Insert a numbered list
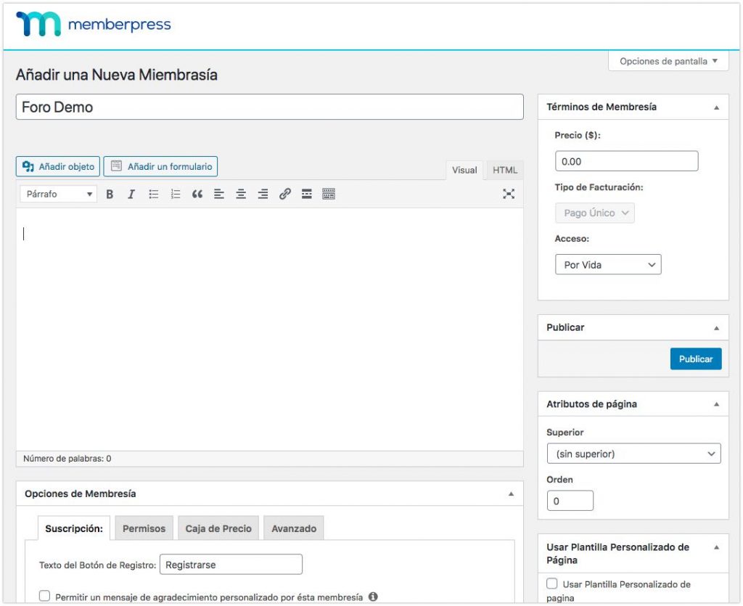 175,194
